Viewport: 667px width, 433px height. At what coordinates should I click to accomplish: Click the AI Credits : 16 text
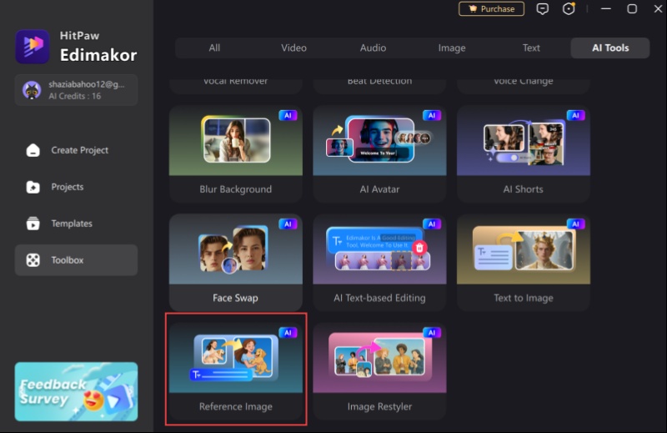74,96
